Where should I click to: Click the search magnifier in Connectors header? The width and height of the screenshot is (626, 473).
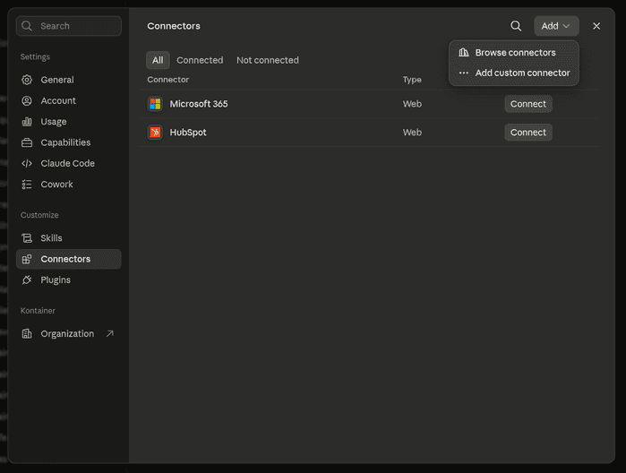tap(516, 26)
